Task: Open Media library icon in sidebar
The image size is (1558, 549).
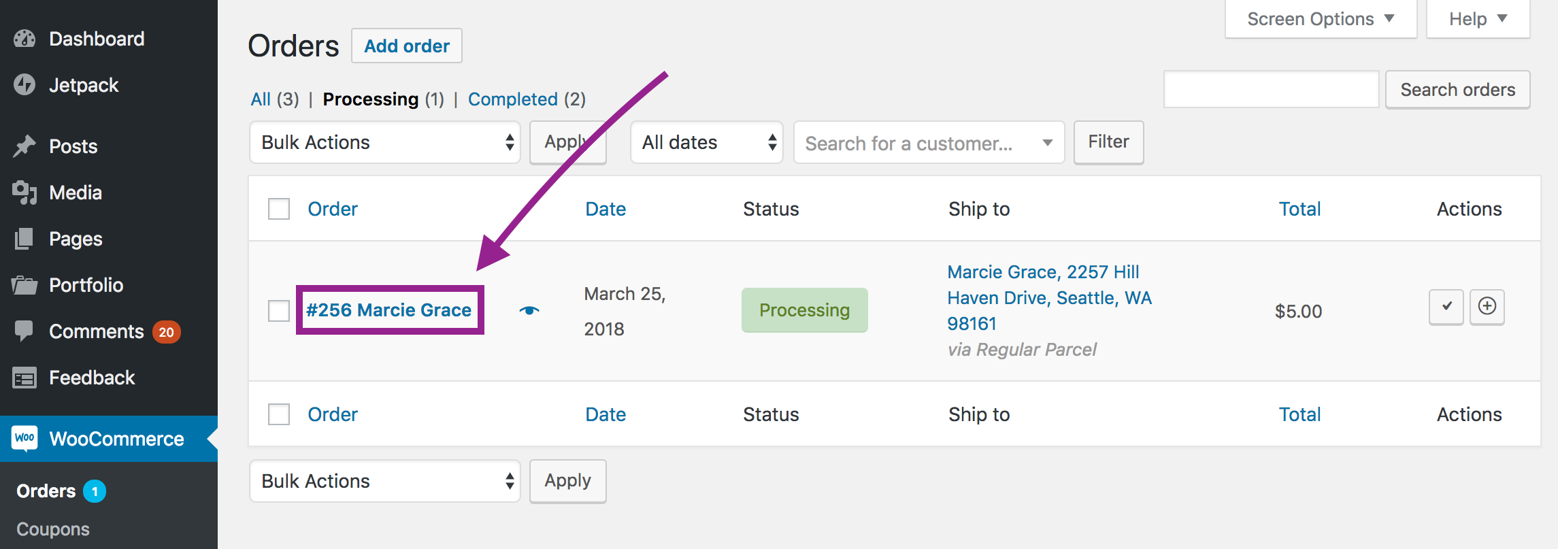Action: (x=24, y=193)
